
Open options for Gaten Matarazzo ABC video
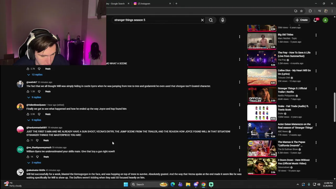pyautogui.click(x=316, y=125)
